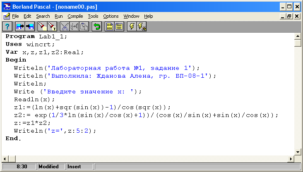Click the 'z2:= exp' assignment line
Screen dimensions: 303x172
146,115
